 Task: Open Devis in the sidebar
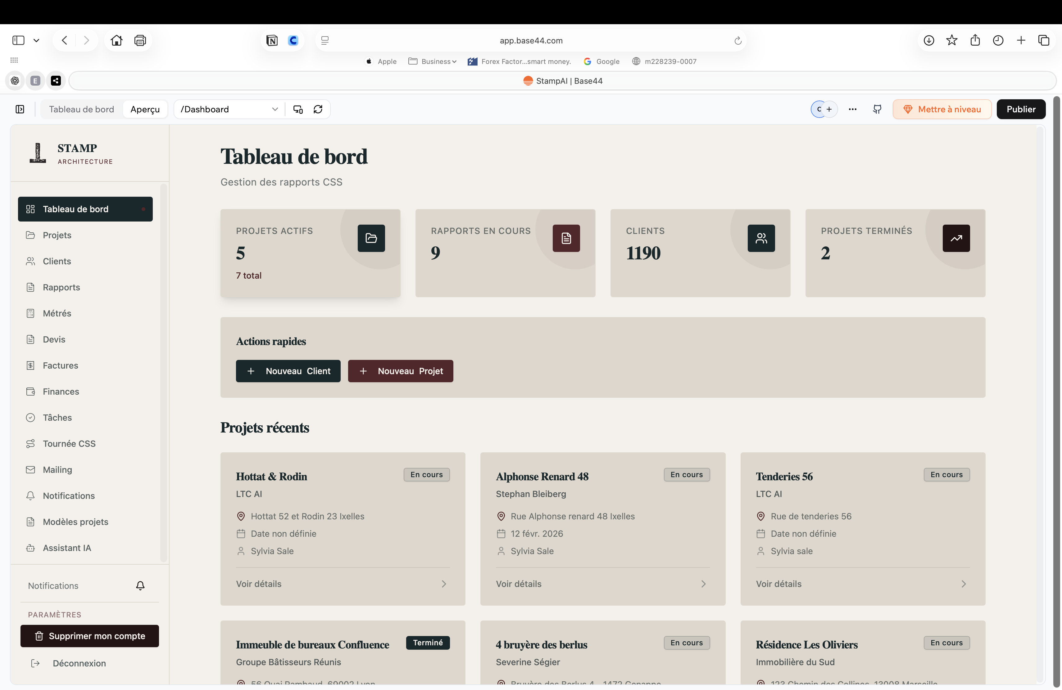pos(85,340)
